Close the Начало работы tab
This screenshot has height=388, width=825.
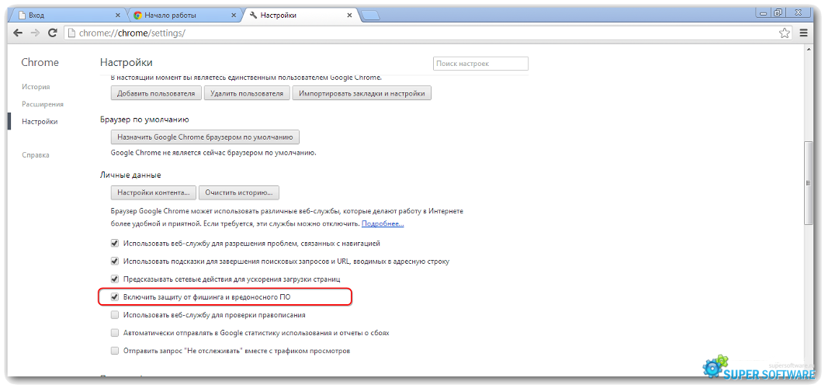(x=234, y=16)
